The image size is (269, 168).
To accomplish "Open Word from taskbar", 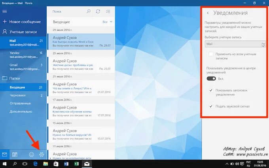I will click(x=66, y=164).
